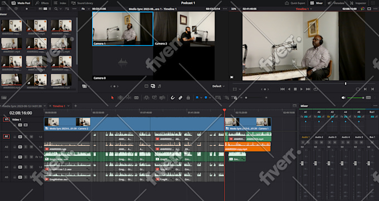The height and width of the screenshot is (201, 379).
Task: Jump to first frame in timeline viewer
Action: (x=283, y=89)
